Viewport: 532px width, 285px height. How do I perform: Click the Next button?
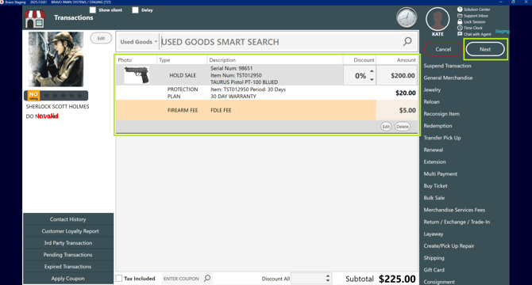point(485,49)
